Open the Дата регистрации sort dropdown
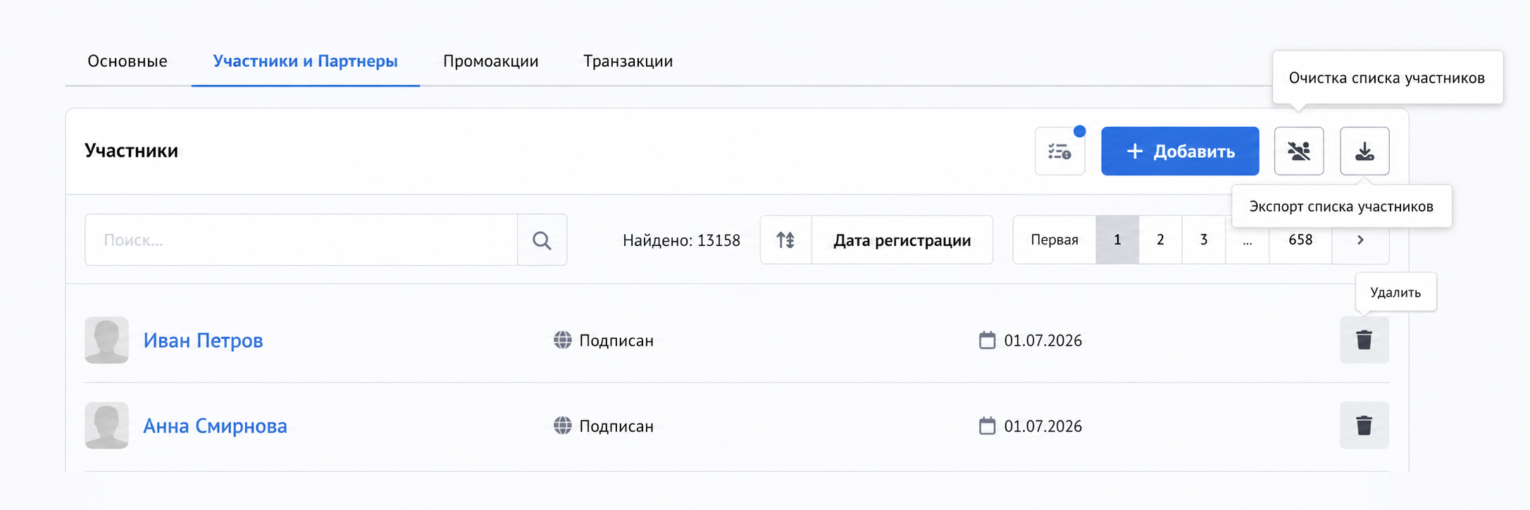 coord(902,240)
